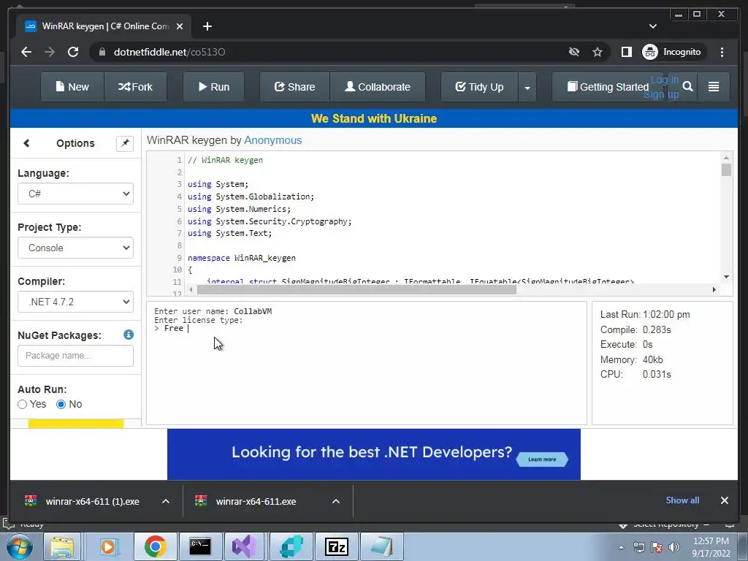Select Auto Run Yes radio button

point(23,405)
